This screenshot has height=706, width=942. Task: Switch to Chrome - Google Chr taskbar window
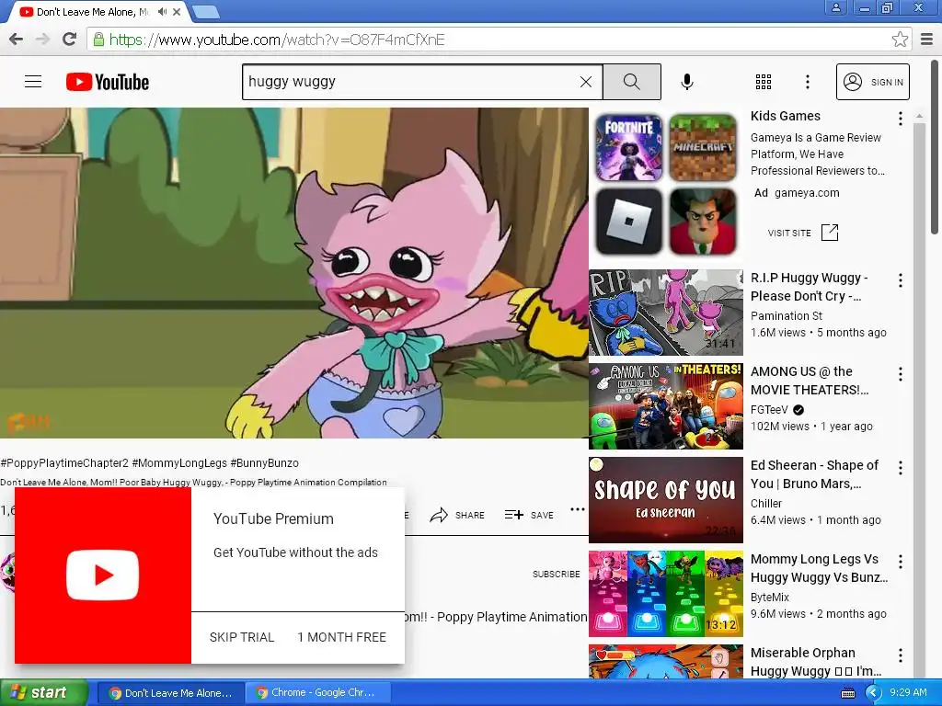(x=318, y=693)
